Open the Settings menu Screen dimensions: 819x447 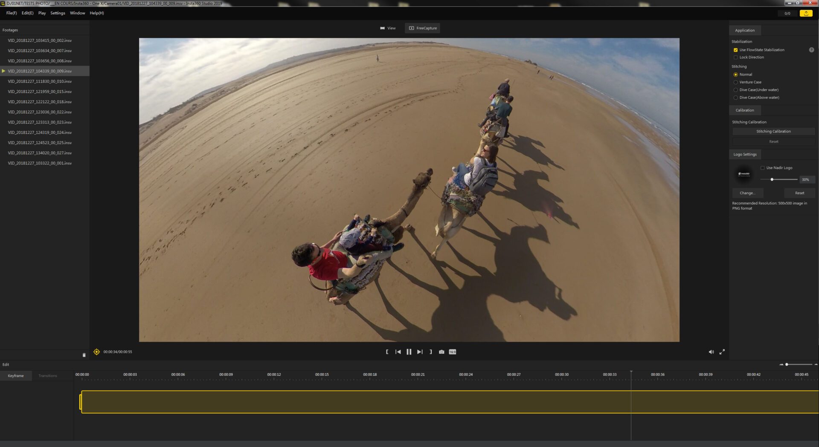pyautogui.click(x=58, y=13)
